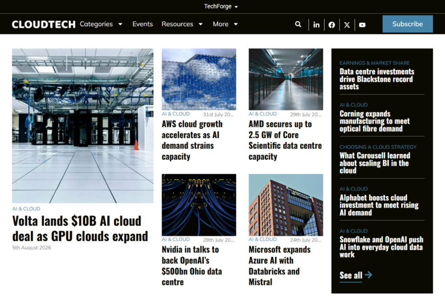The image size is (445, 297).
Task: Open Alphabet boosts cloud investment story
Action: (379, 205)
